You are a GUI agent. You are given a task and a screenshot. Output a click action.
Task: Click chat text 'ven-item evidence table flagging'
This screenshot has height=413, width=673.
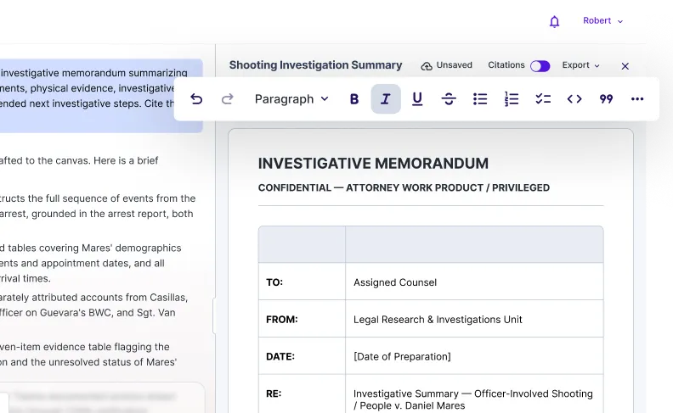[85, 347]
